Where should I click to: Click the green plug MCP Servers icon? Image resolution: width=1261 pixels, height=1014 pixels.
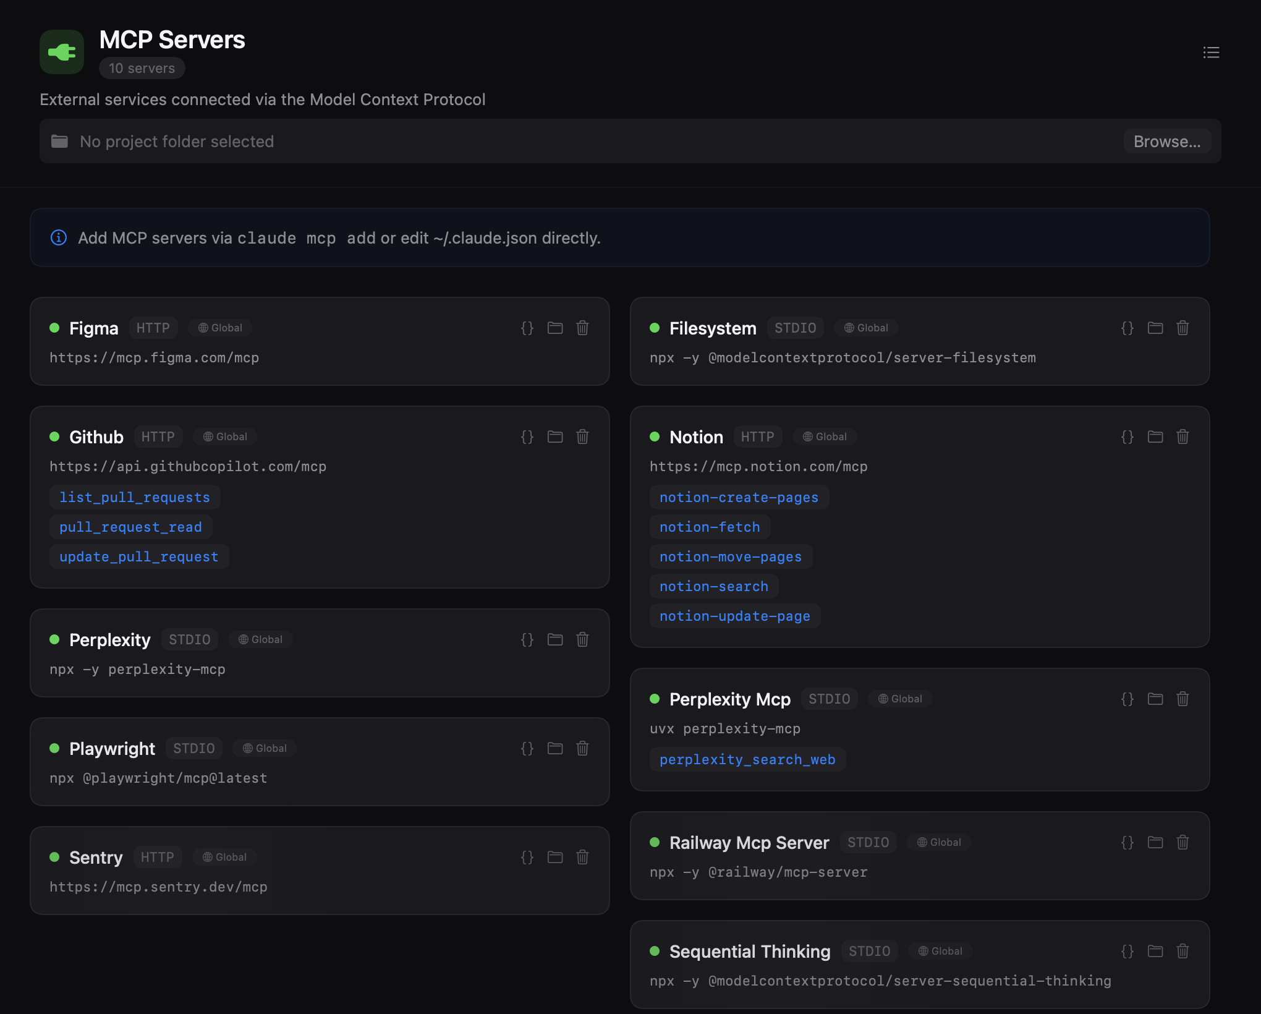coord(61,52)
